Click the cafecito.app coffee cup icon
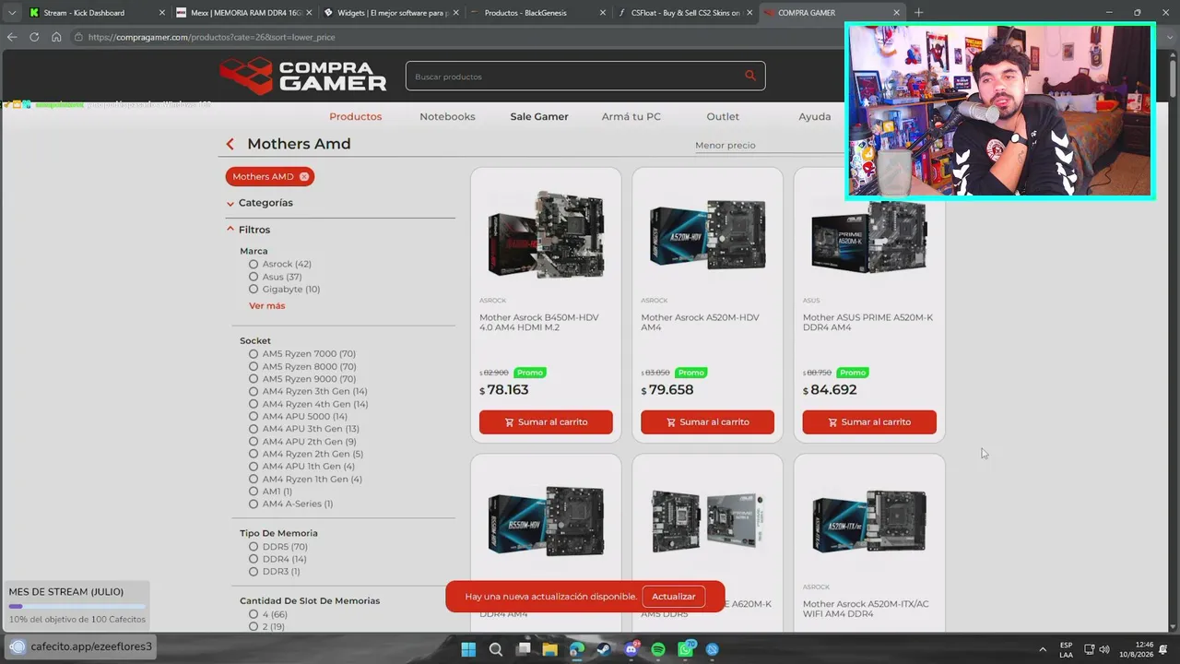The height and width of the screenshot is (664, 1180). pos(18,646)
